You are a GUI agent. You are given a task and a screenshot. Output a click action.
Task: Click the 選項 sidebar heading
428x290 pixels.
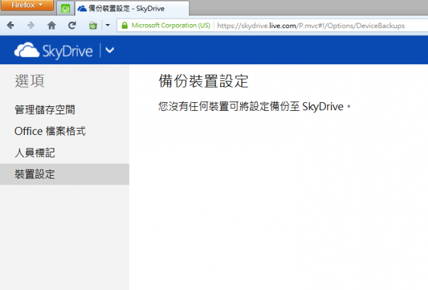tap(29, 81)
